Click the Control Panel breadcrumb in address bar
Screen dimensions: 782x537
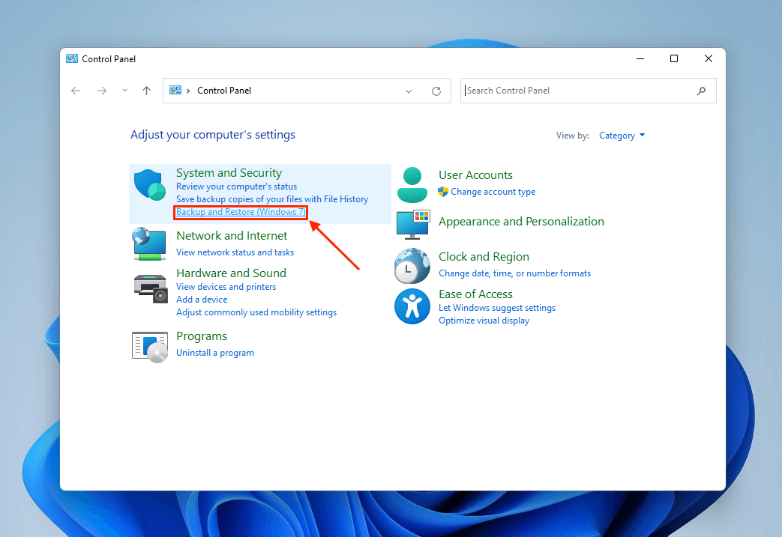pos(224,91)
